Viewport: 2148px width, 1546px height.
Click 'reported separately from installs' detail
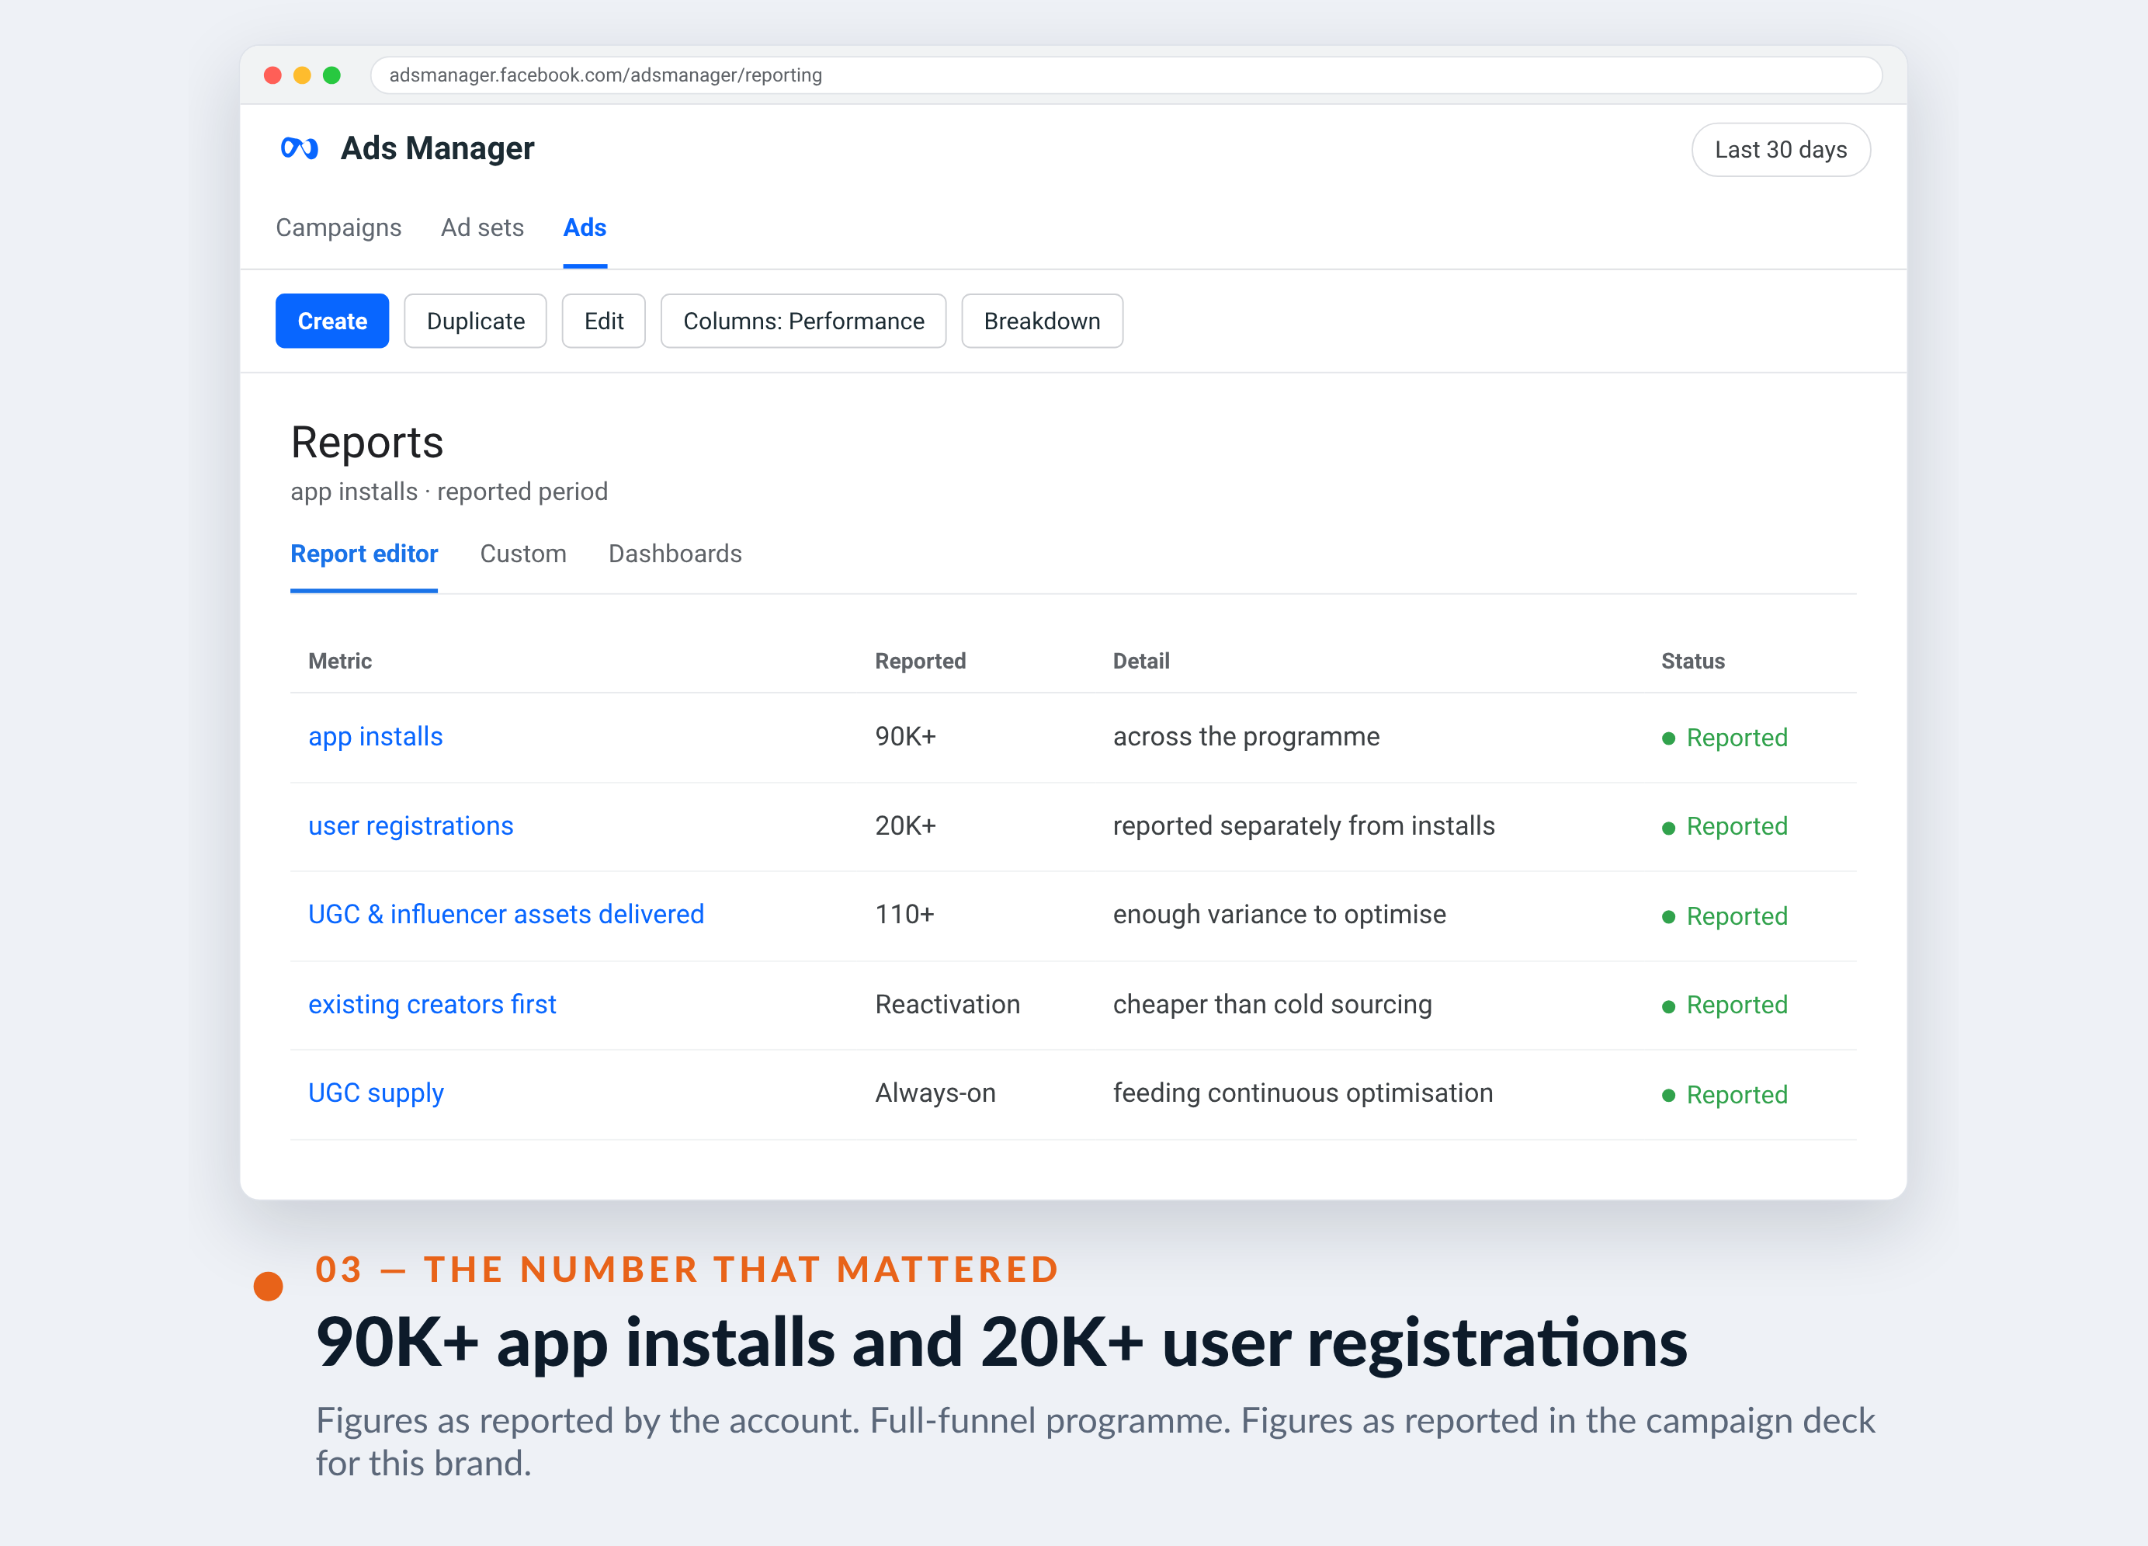pos(1303,826)
